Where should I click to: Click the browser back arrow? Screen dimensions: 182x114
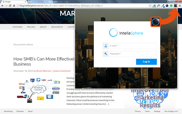3,6
